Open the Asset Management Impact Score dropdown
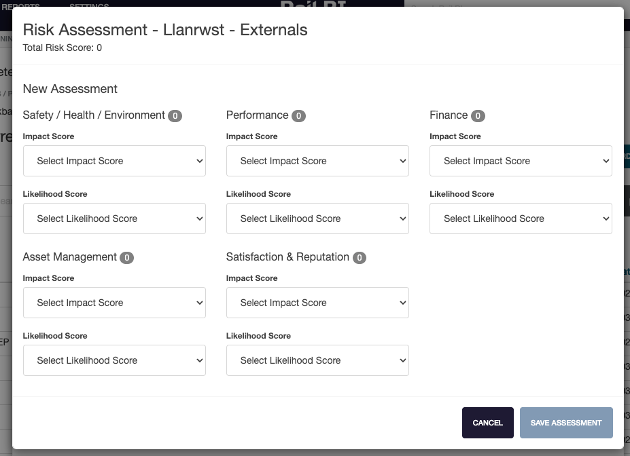The width and height of the screenshot is (630, 456). coord(114,303)
